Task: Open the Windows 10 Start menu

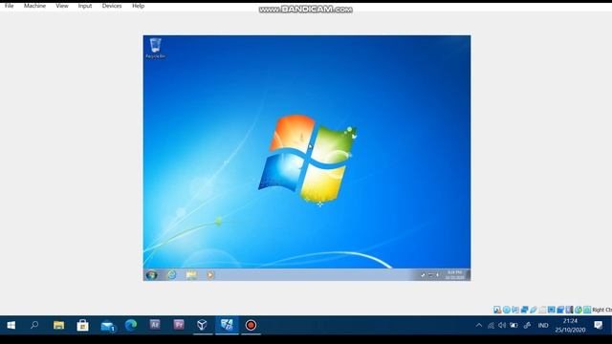Action: pos(11,325)
